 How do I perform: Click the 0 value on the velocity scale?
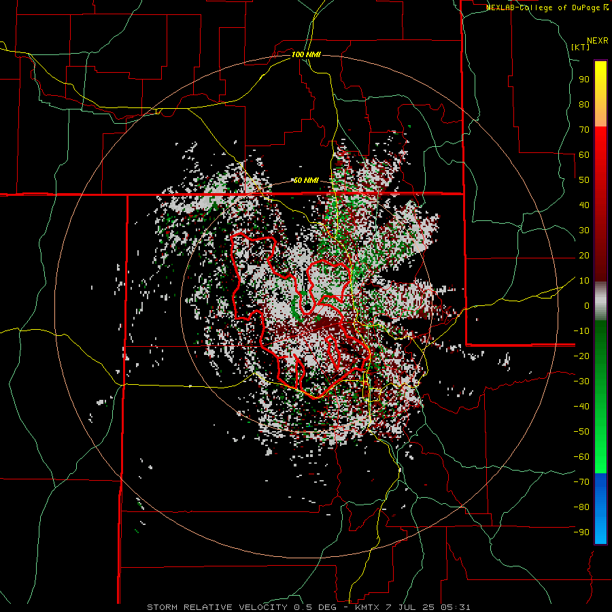pos(587,306)
